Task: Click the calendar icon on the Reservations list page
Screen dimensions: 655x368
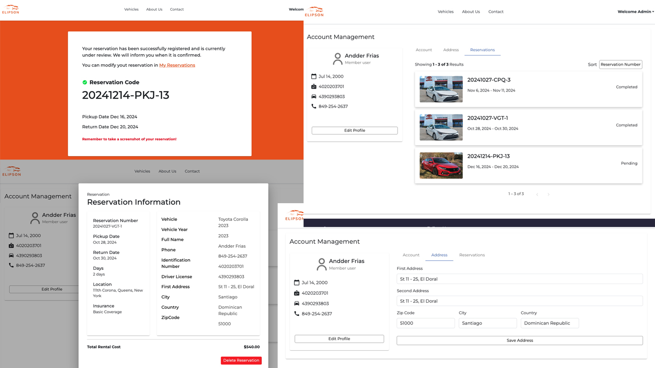Action: click(x=314, y=77)
